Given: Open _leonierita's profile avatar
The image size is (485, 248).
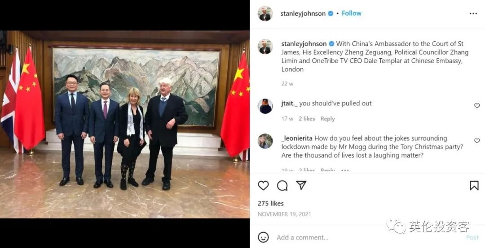Looking at the screenshot, I should point(265,141).
